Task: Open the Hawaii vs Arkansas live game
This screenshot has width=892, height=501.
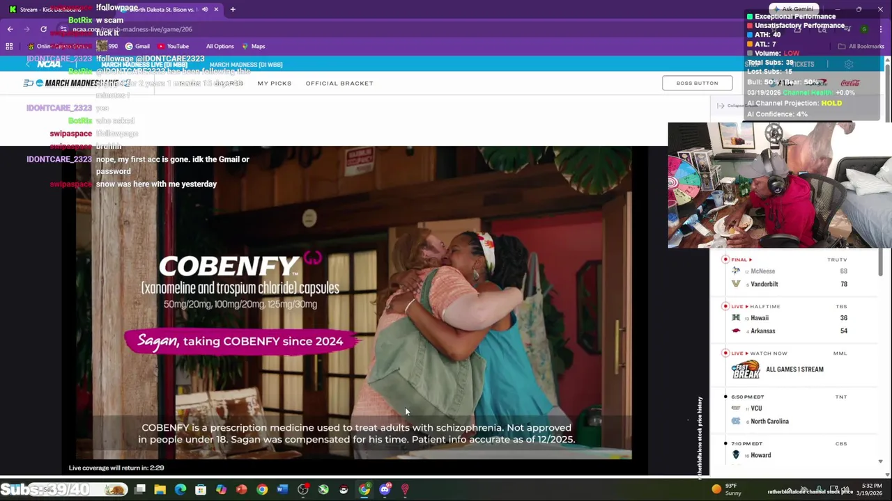Action: (x=792, y=319)
